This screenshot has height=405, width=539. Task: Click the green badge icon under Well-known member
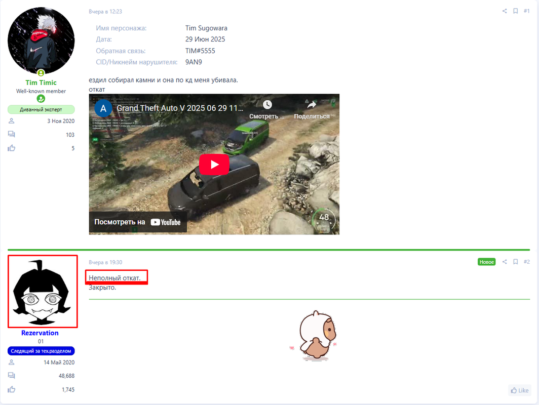tap(41, 99)
